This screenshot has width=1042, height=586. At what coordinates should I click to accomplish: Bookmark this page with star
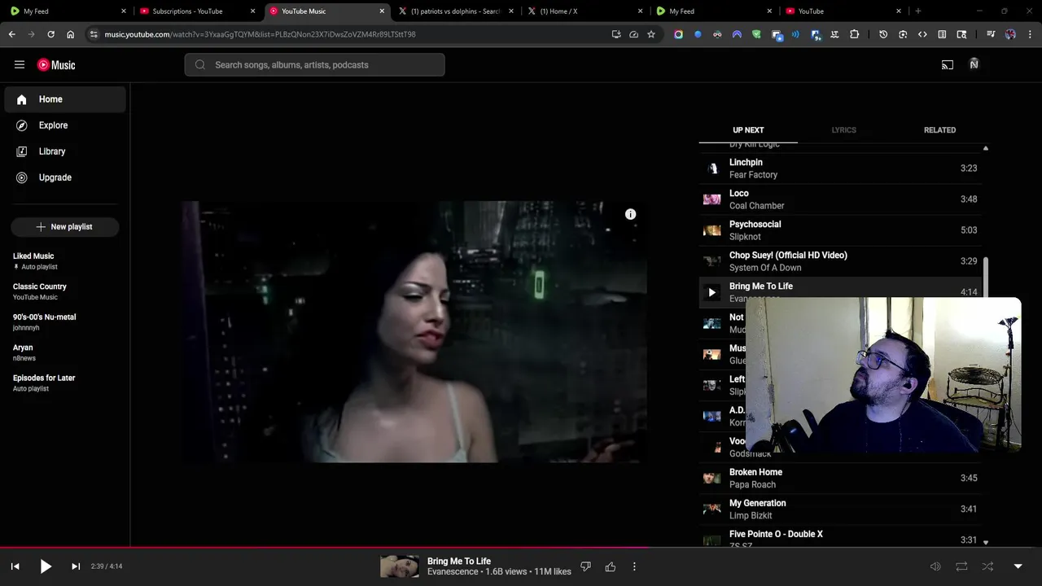pos(651,34)
